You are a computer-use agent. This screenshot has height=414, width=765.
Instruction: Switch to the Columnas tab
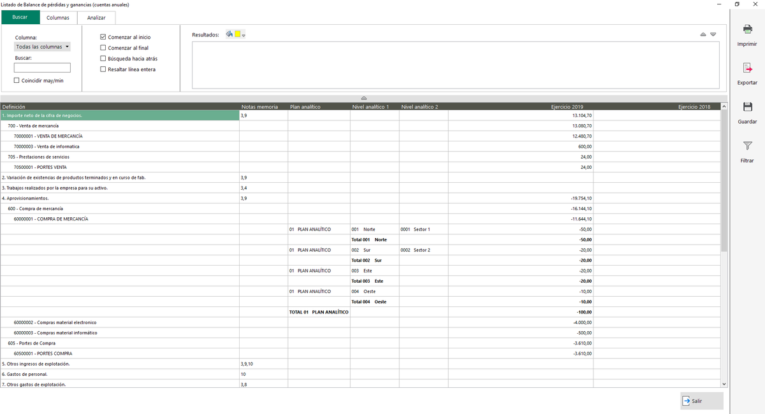click(x=58, y=17)
